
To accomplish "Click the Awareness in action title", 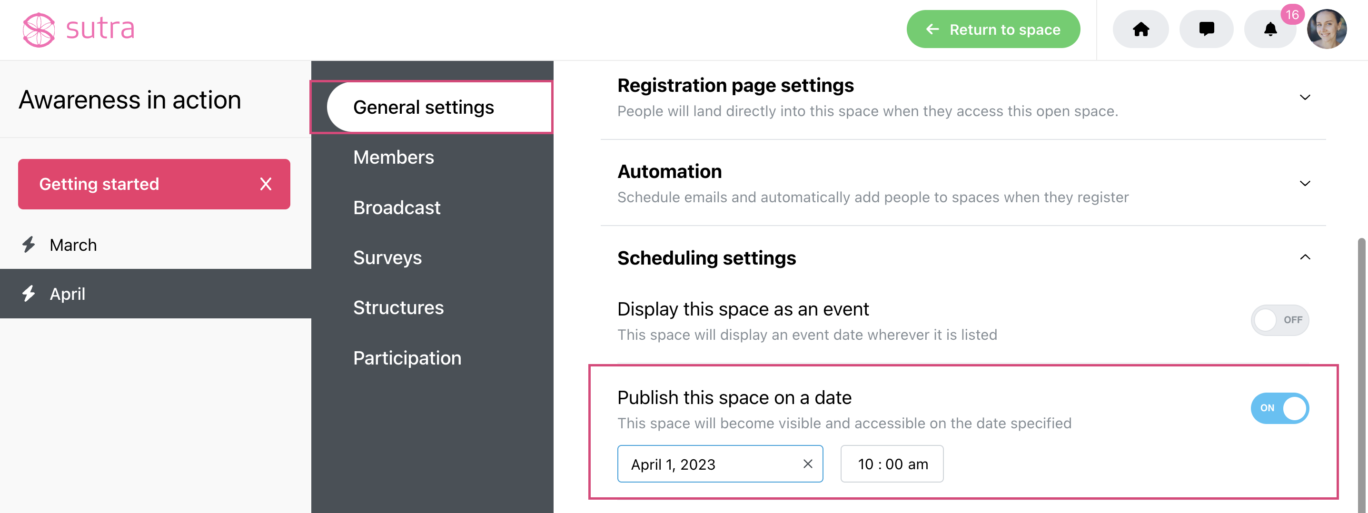I will 130,100.
